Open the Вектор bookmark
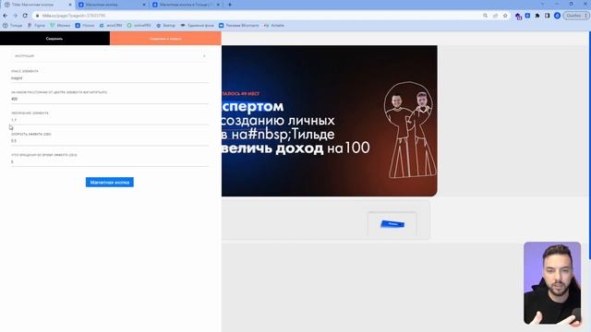Screen dimensions: 591x332 (166, 25)
